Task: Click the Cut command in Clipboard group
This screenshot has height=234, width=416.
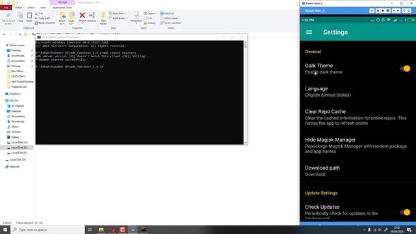Action: pyautogui.click(x=39, y=13)
